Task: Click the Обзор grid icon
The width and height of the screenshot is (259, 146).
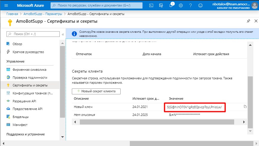Action: [8, 44]
